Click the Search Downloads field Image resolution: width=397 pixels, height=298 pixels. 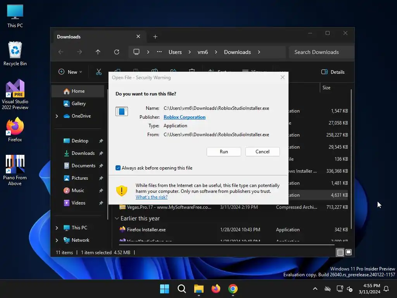click(x=321, y=52)
